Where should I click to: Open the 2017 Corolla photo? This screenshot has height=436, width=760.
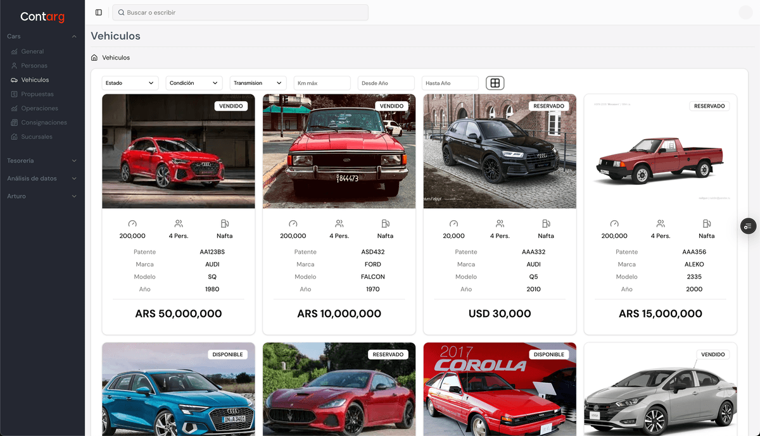pyautogui.click(x=500, y=389)
